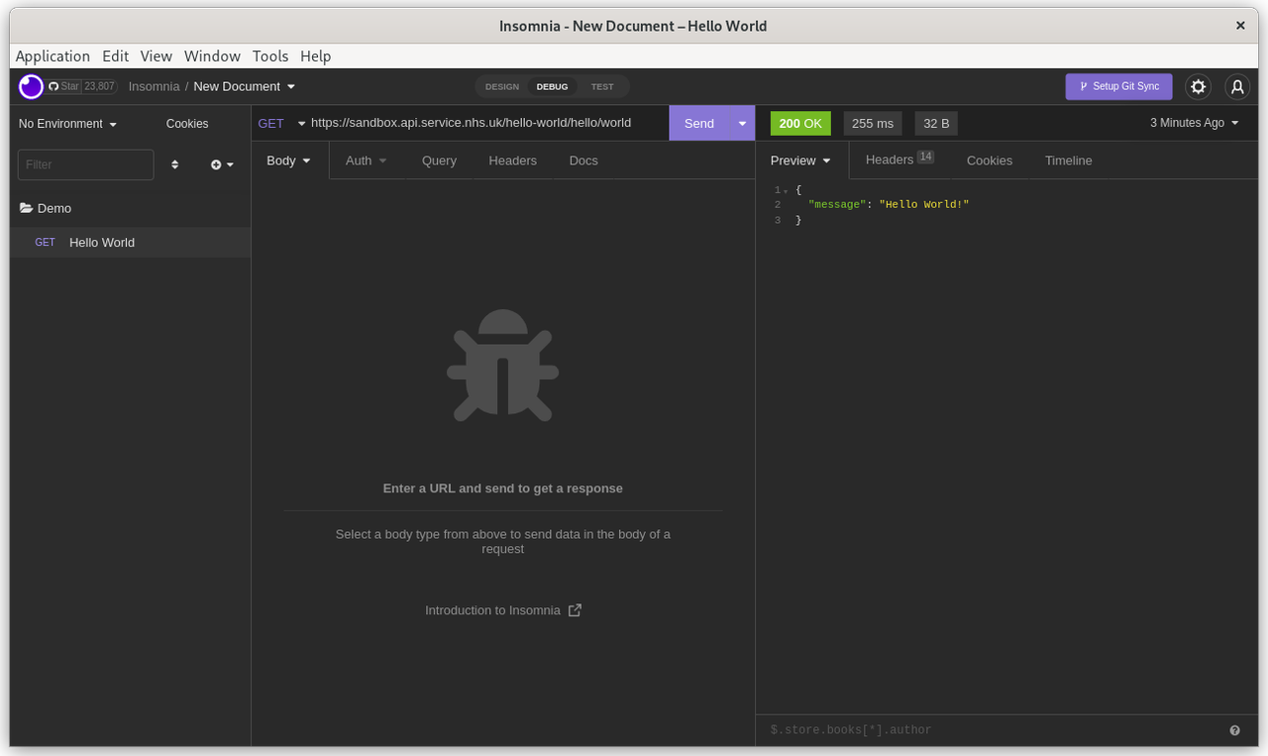
Task: Switch to the DESIGN mode toggle
Action: coord(502,87)
